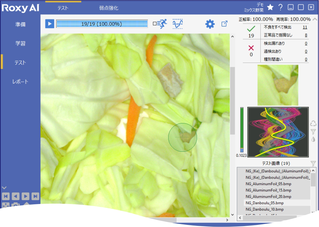Click the four-arrow move icon

click(x=6, y=205)
